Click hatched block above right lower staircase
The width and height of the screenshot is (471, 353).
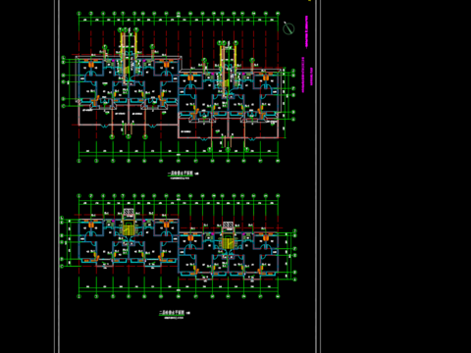[x=228, y=225]
